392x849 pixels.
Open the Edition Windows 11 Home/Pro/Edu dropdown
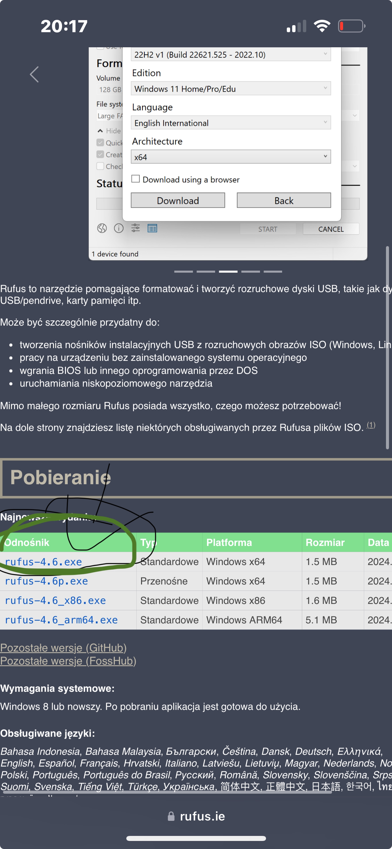231,89
